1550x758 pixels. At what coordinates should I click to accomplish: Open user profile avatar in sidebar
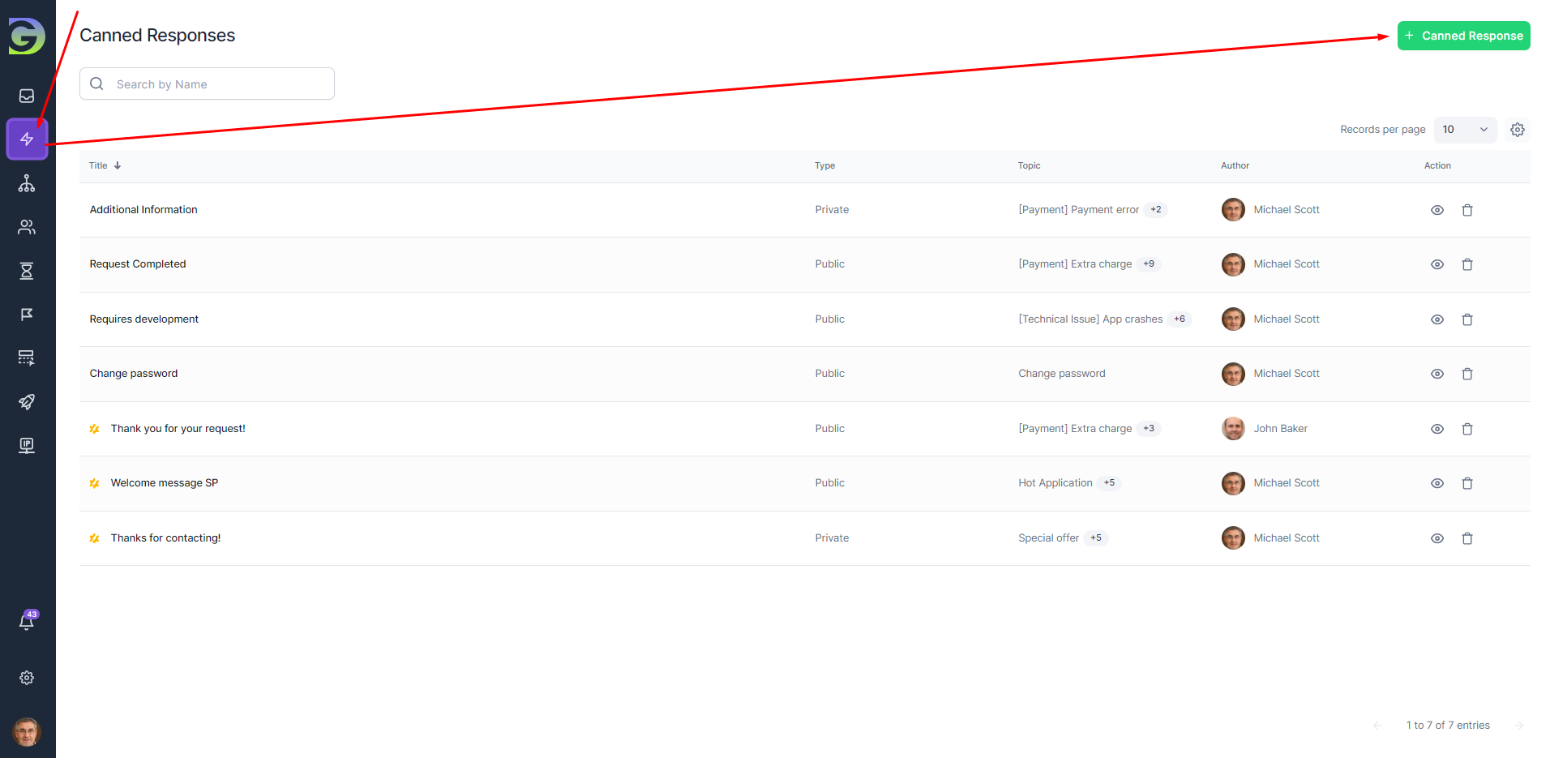(27, 732)
